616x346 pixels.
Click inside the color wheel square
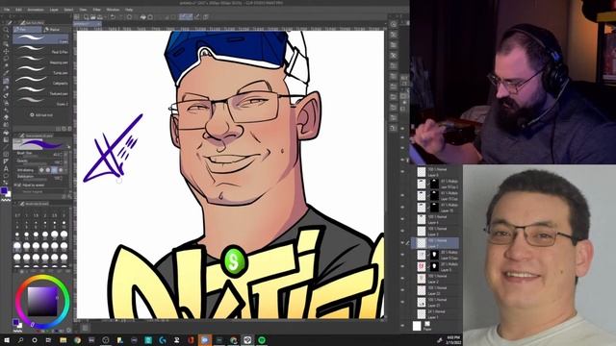tap(42, 301)
